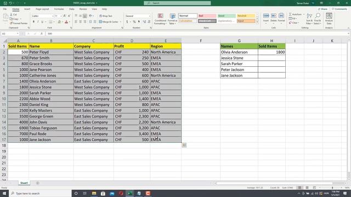Screen dimensions: 351x197
Task: Click the Share button
Action: 322,9
